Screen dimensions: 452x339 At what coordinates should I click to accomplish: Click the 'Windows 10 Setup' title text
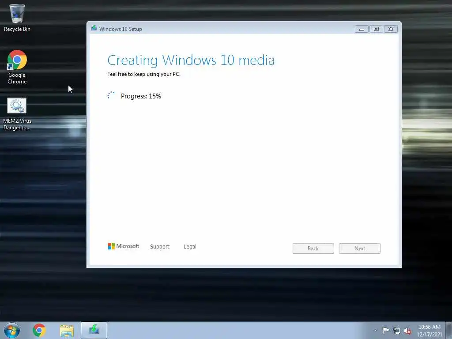(x=121, y=29)
